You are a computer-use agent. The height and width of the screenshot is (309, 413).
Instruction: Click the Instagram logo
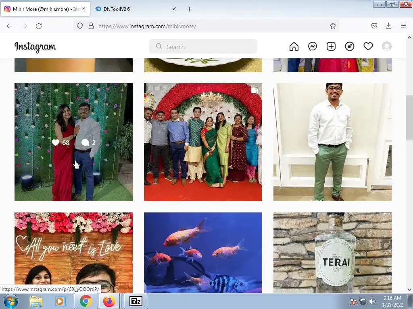click(35, 47)
